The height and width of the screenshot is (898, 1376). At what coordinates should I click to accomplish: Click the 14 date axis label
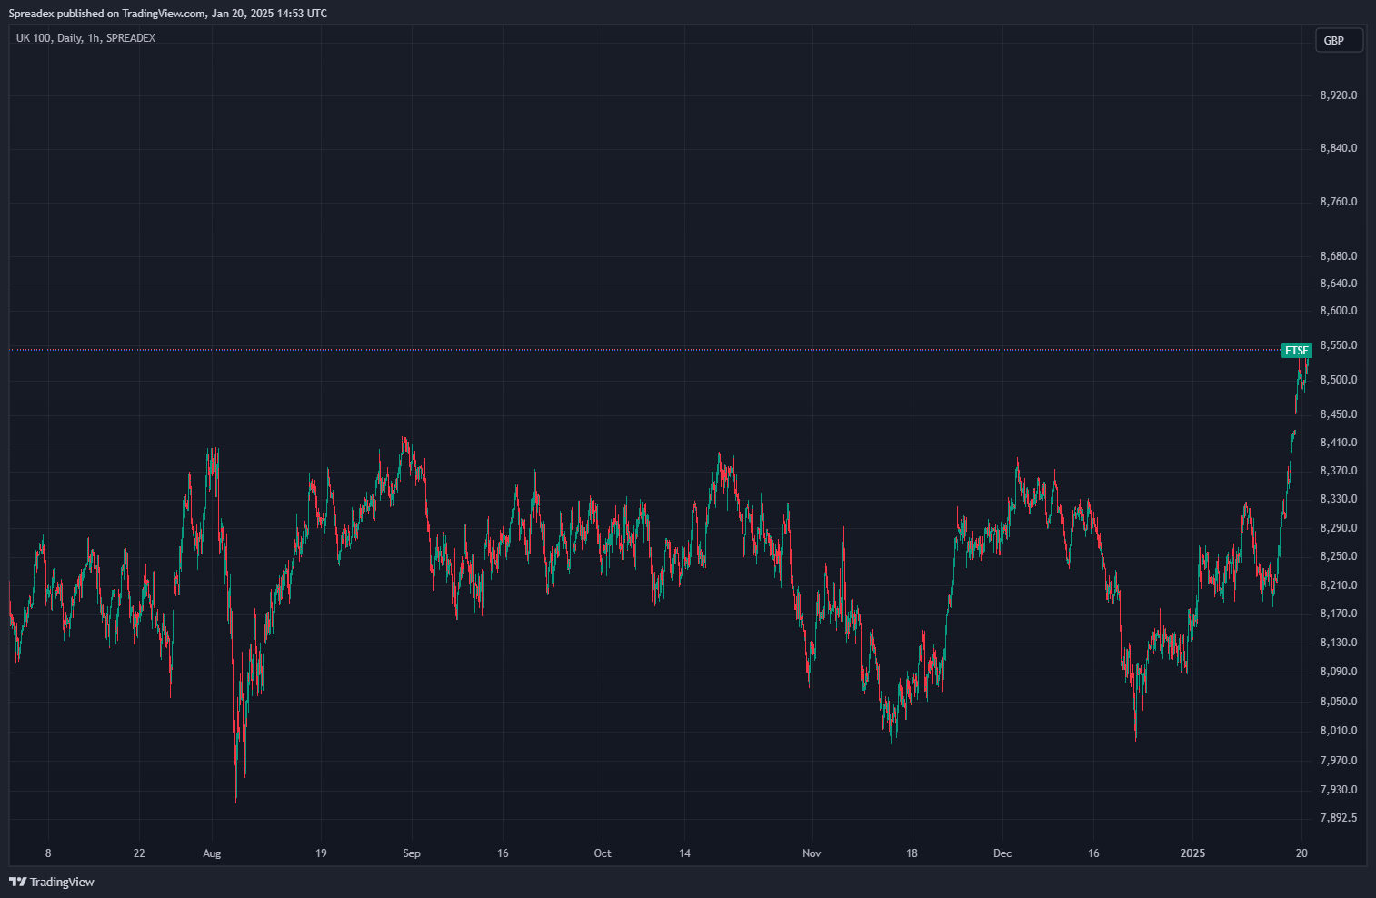[x=684, y=853]
